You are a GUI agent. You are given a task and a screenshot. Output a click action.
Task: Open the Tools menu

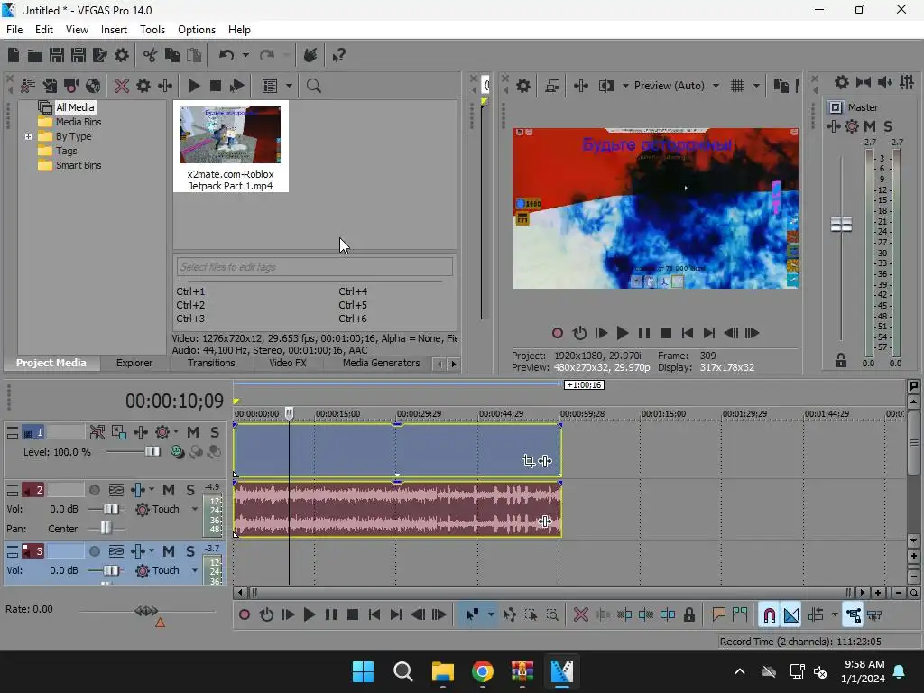pyautogui.click(x=152, y=30)
